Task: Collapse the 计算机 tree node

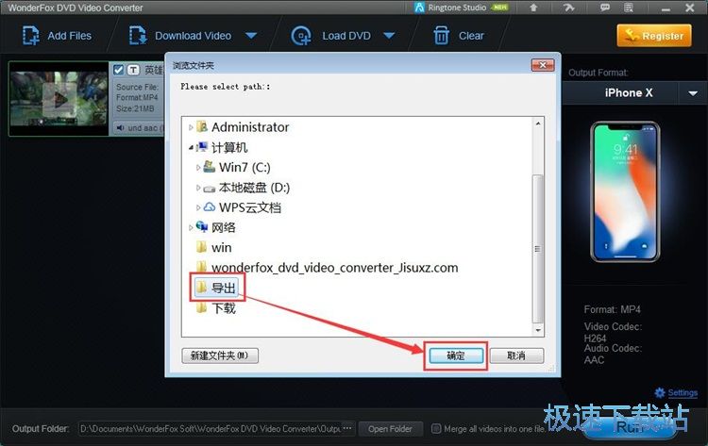Action: pos(191,147)
